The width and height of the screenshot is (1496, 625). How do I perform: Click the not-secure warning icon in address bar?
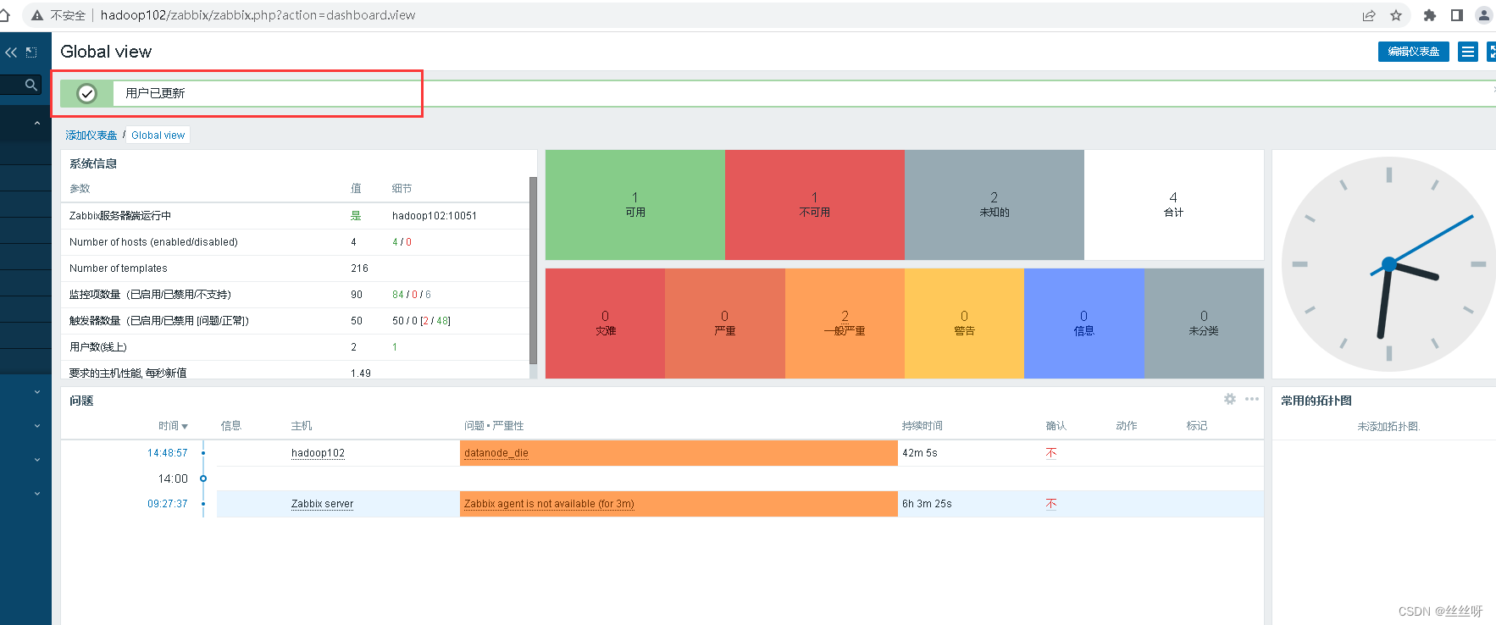pyautogui.click(x=37, y=15)
